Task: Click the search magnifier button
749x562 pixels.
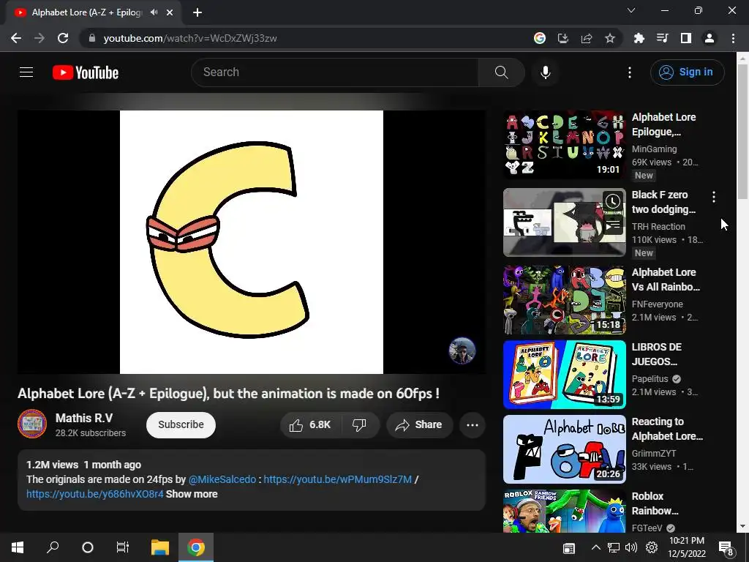Action: 502,72
